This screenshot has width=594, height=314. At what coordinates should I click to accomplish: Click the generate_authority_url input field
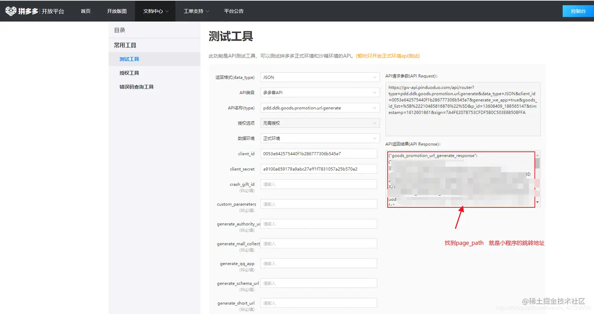(x=319, y=224)
